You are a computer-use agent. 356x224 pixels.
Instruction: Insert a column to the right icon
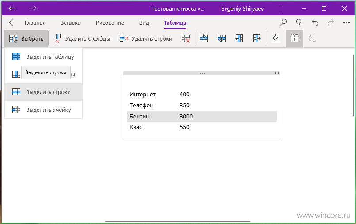click(257, 38)
